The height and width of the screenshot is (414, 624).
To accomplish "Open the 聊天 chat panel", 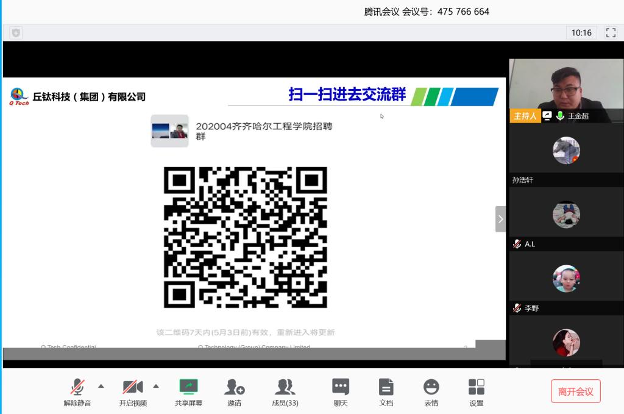I will 340,391.
